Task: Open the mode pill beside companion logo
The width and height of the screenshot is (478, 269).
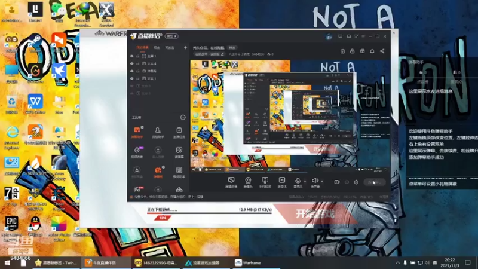Action: click(171, 36)
